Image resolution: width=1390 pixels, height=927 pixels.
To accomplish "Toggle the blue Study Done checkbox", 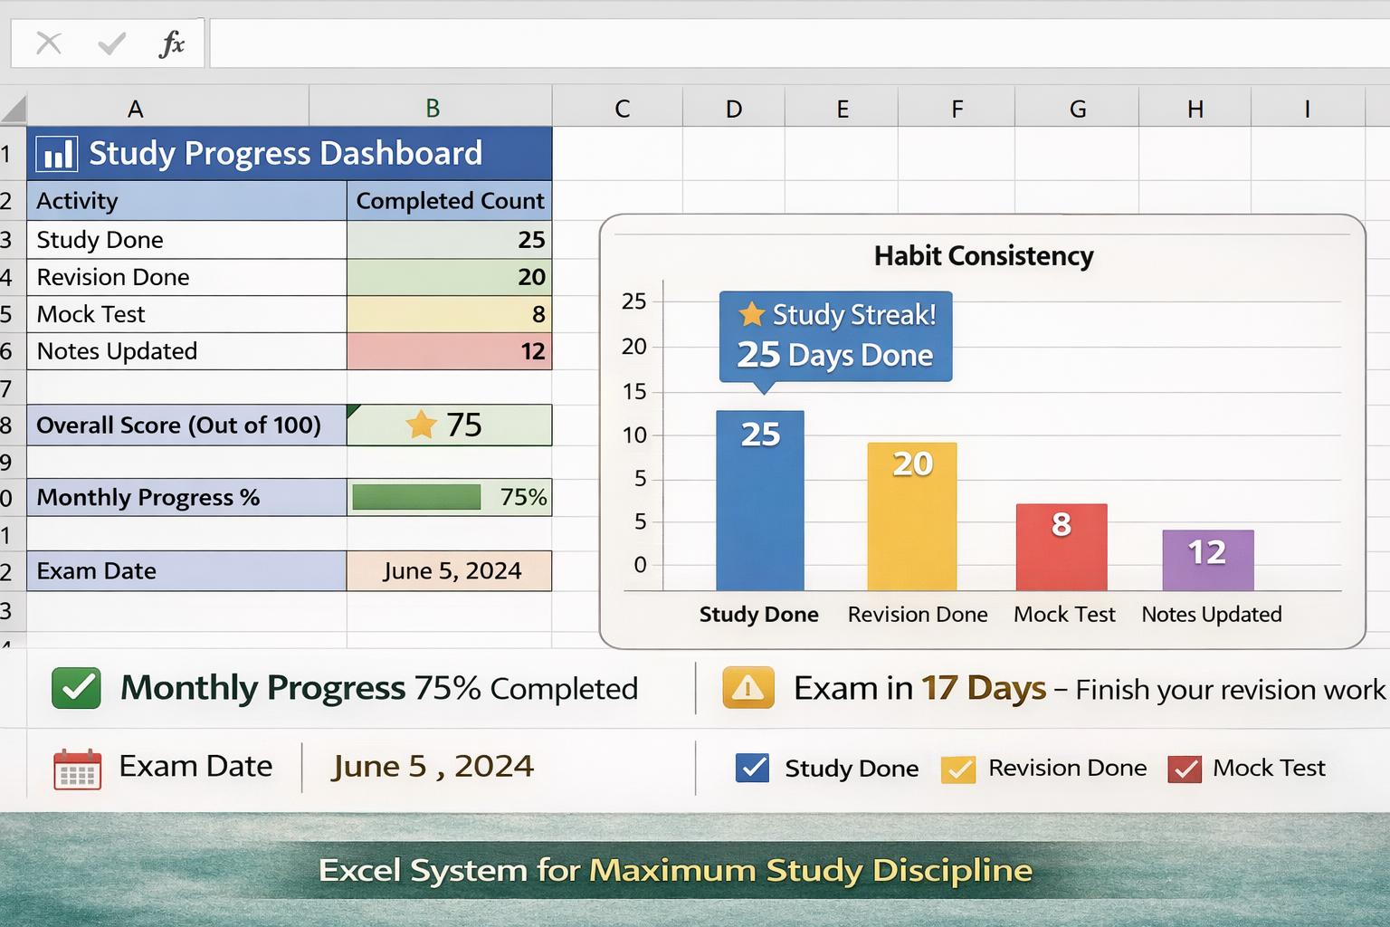I will click(753, 768).
